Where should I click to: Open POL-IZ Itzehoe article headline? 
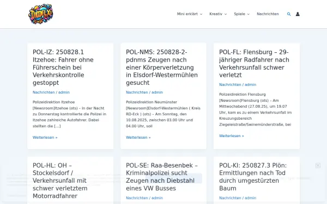(x=63, y=67)
